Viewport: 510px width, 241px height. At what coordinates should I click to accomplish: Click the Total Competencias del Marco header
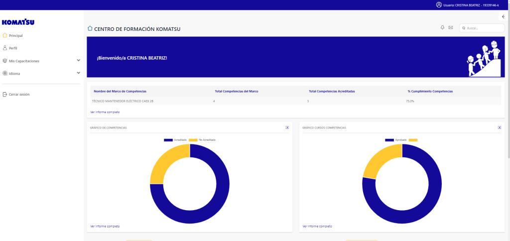(x=237, y=92)
